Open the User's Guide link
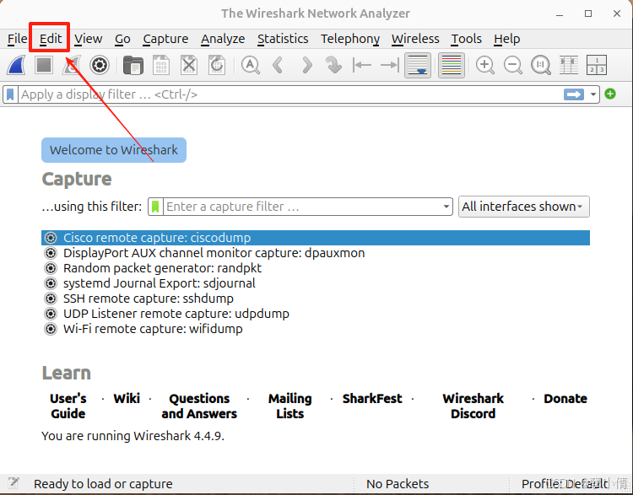 click(x=68, y=406)
